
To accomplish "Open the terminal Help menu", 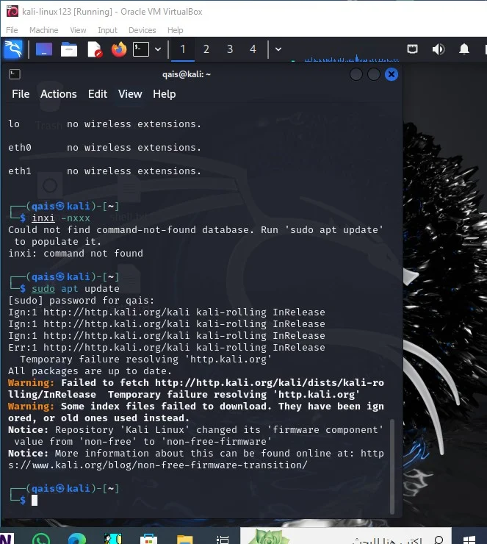I will (x=165, y=94).
